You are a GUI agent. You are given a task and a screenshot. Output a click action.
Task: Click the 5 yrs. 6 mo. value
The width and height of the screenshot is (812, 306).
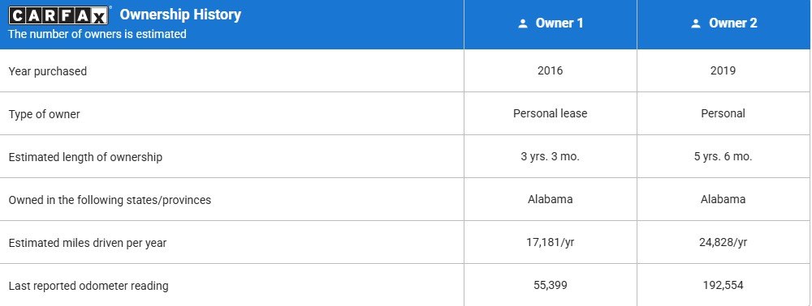[x=723, y=156]
